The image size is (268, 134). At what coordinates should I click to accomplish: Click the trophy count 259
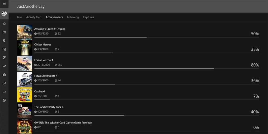(60, 65)
